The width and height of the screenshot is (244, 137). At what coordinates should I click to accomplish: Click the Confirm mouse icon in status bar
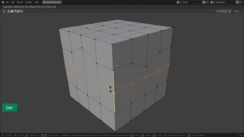(x=3, y=135)
